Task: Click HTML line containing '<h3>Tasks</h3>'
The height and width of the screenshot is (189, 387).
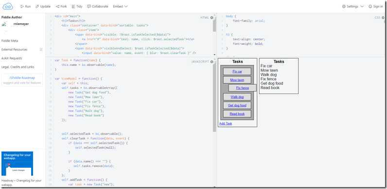Action: [x=73, y=21]
